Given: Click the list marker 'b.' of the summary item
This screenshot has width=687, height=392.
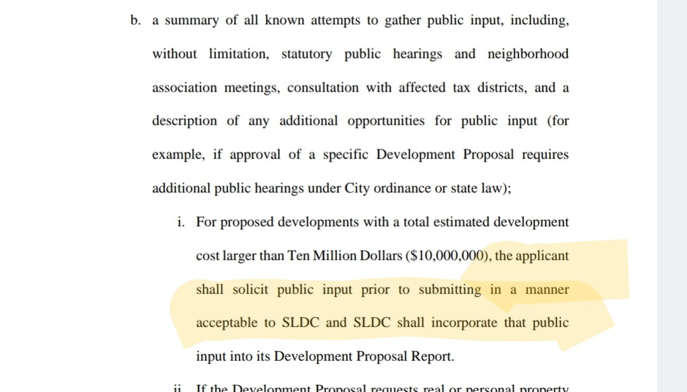Looking at the screenshot, I should (x=135, y=20).
